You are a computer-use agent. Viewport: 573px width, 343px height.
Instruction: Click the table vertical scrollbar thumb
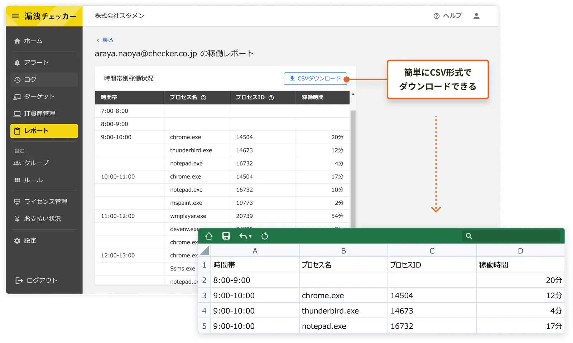pyautogui.click(x=353, y=168)
